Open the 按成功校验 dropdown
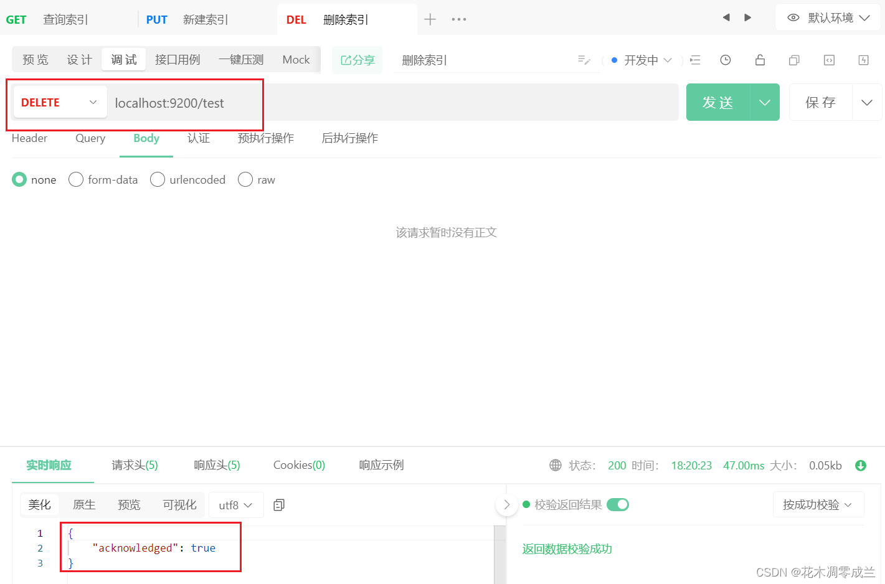This screenshot has height=584, width=885. pos(818,504)
